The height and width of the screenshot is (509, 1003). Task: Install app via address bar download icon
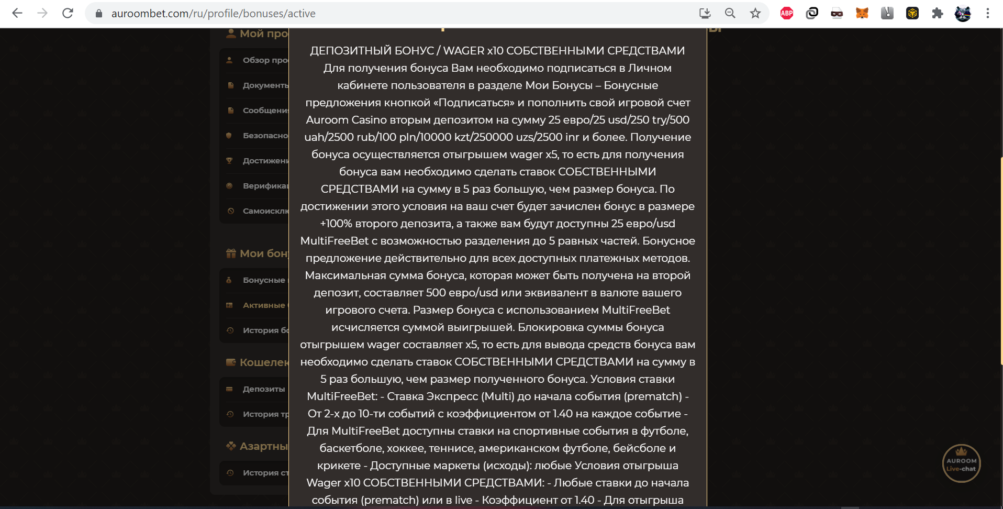[705, 14]
